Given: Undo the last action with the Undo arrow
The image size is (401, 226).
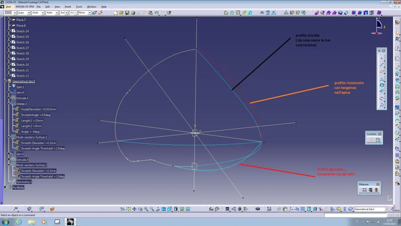Looking at the screenshot, I should pyautogui.click(x=156, y=13).
